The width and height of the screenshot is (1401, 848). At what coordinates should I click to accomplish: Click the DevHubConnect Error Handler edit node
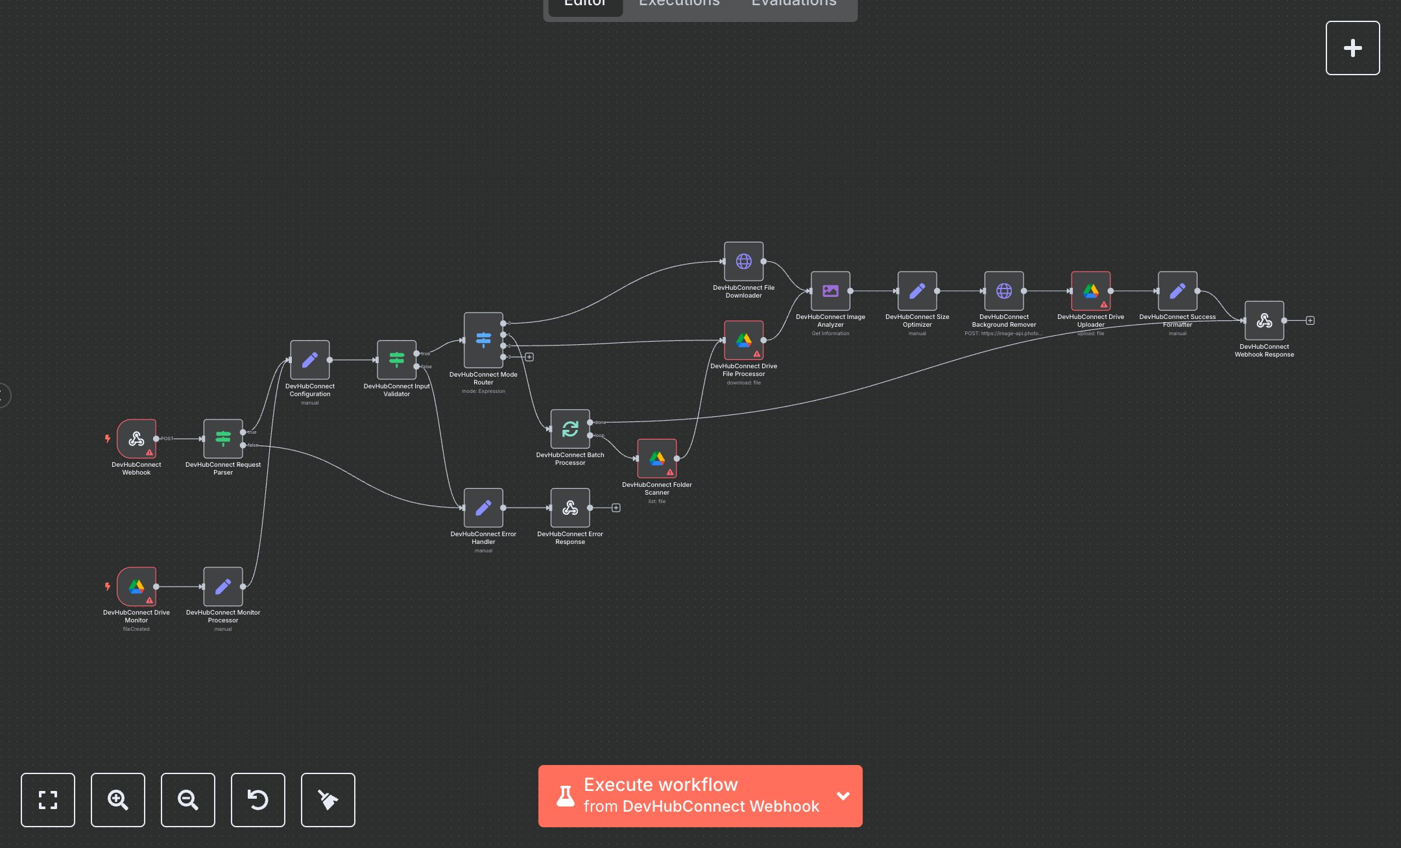pos(483,508)
